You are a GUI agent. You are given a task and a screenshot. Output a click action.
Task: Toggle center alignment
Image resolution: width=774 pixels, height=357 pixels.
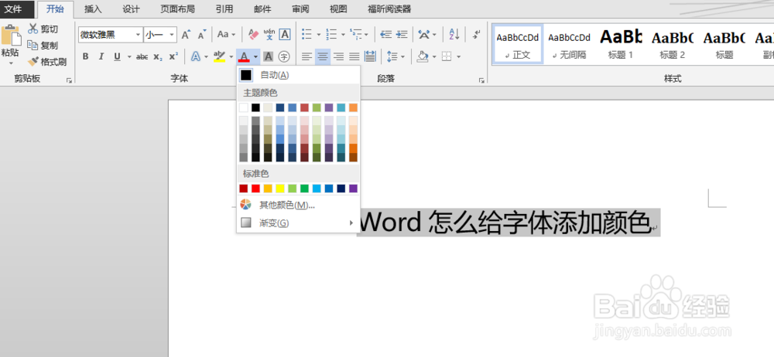[322, 56]
